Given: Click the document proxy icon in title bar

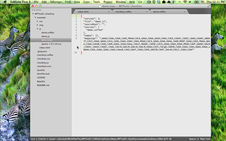Looking at the screenshot, I should [100, 6].
